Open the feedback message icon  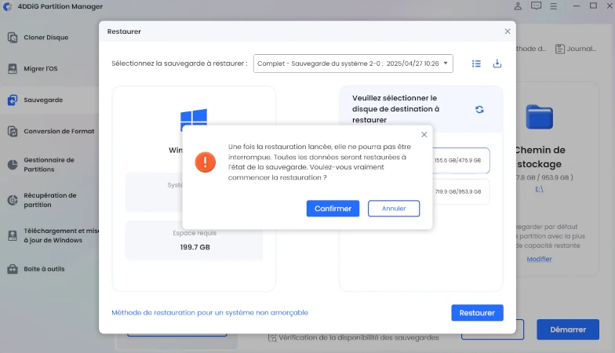tap(536, 6)
